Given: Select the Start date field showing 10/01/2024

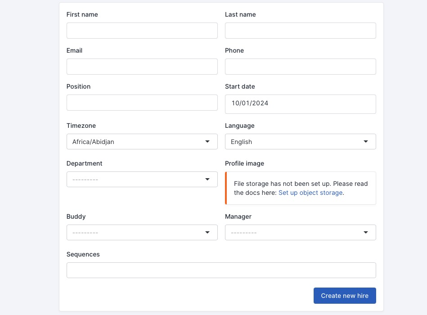Looking at the screenshot, I should (300, 104).
